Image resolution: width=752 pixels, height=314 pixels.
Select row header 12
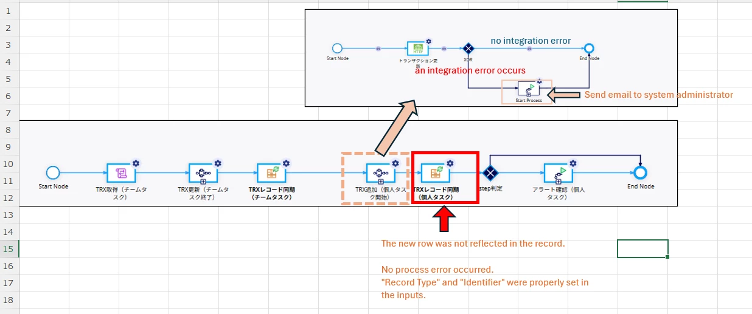pos(9,198)
